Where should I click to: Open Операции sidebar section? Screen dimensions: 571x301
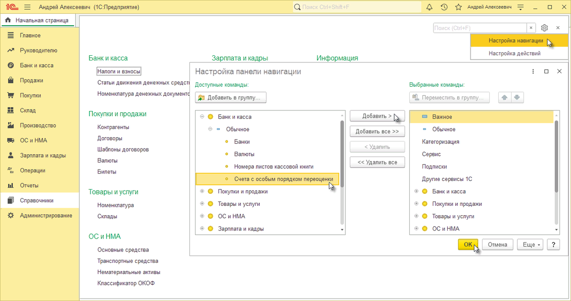click(x=39, y=171)
